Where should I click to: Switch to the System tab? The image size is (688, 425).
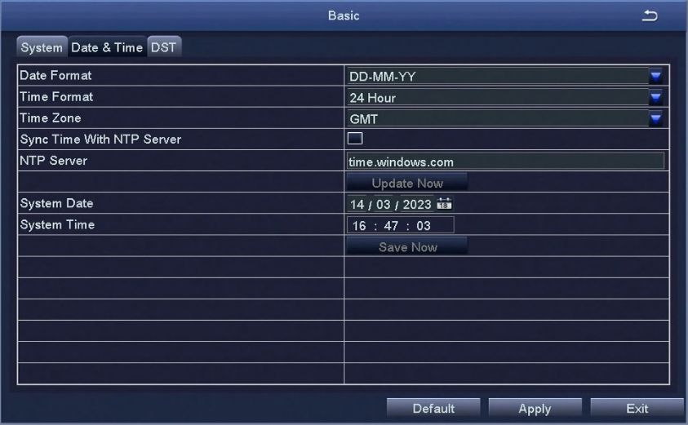point(41,47)
